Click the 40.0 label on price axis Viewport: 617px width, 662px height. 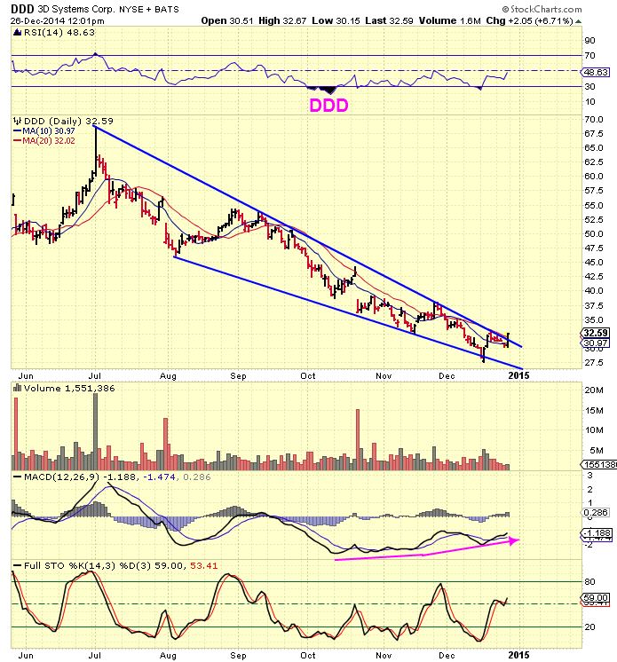tap(594, 290)
